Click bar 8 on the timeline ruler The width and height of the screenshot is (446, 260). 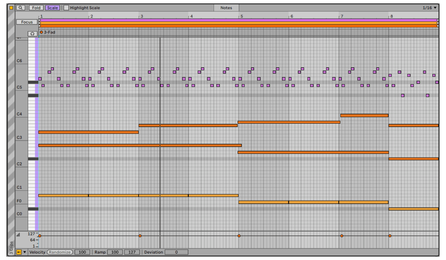pyautogui.click(x=392, y=16)
